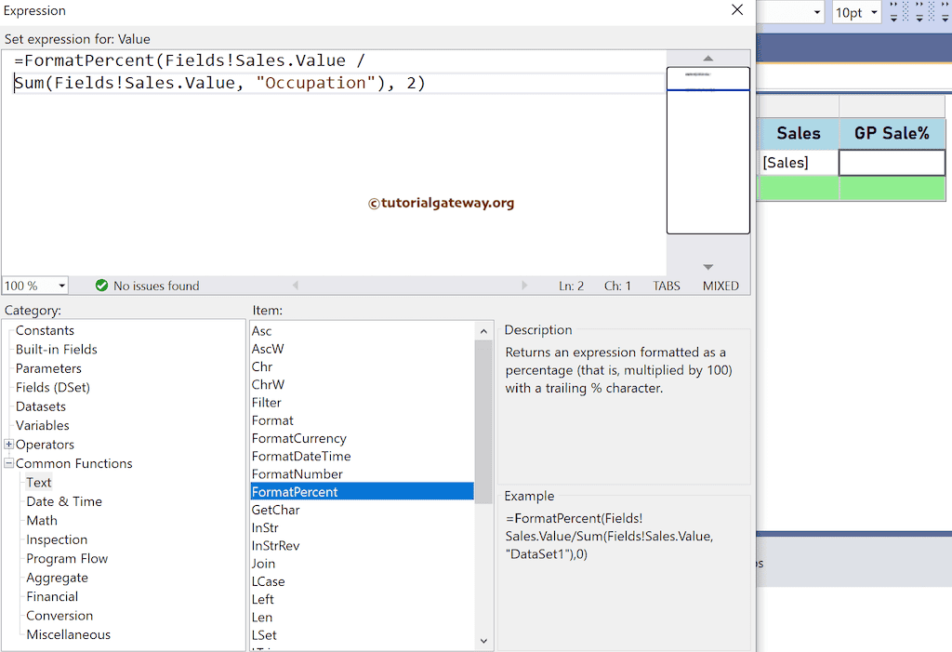Click the green No issues found checkmark
This screenshot has height=652, width=952.
coord(102,286)
